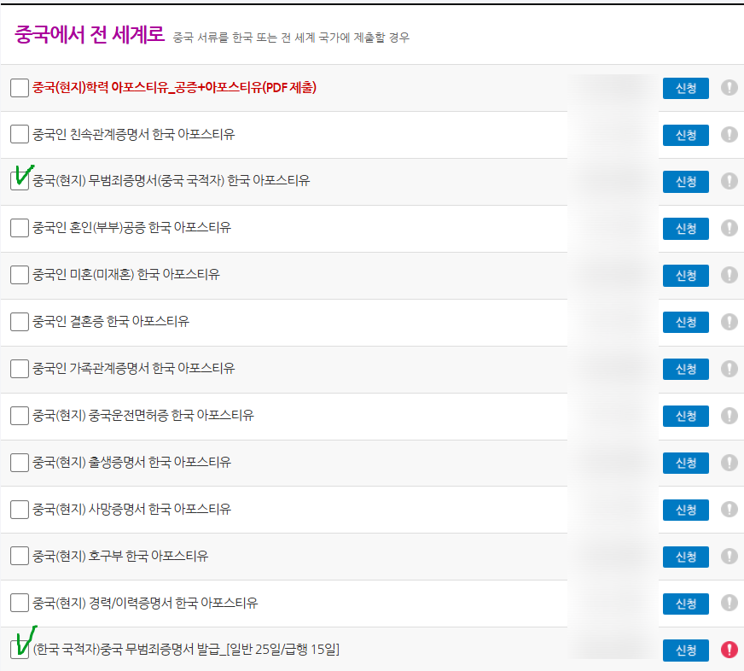Open red link 중국(현지)학력 아포스티유_공증+아포스티유(PDF 제출)
The image size is (744, 671).
click(174, 87)
